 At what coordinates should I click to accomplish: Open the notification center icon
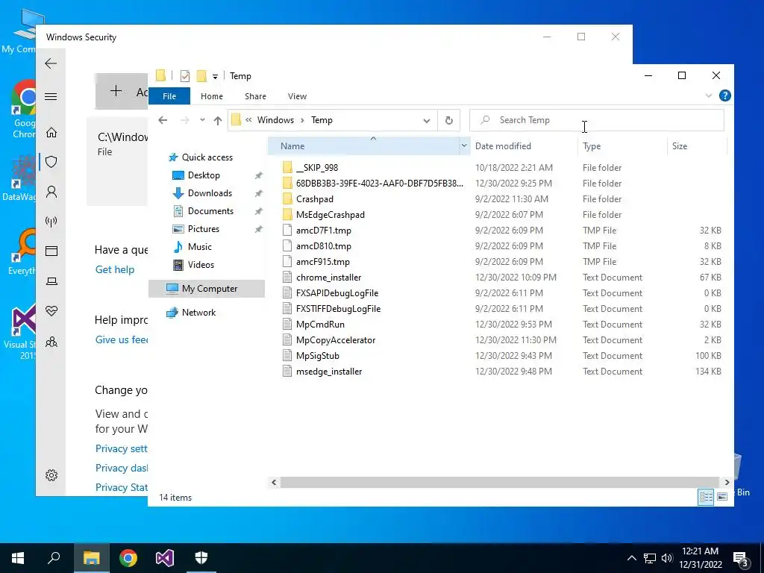(x=741, y=558)
